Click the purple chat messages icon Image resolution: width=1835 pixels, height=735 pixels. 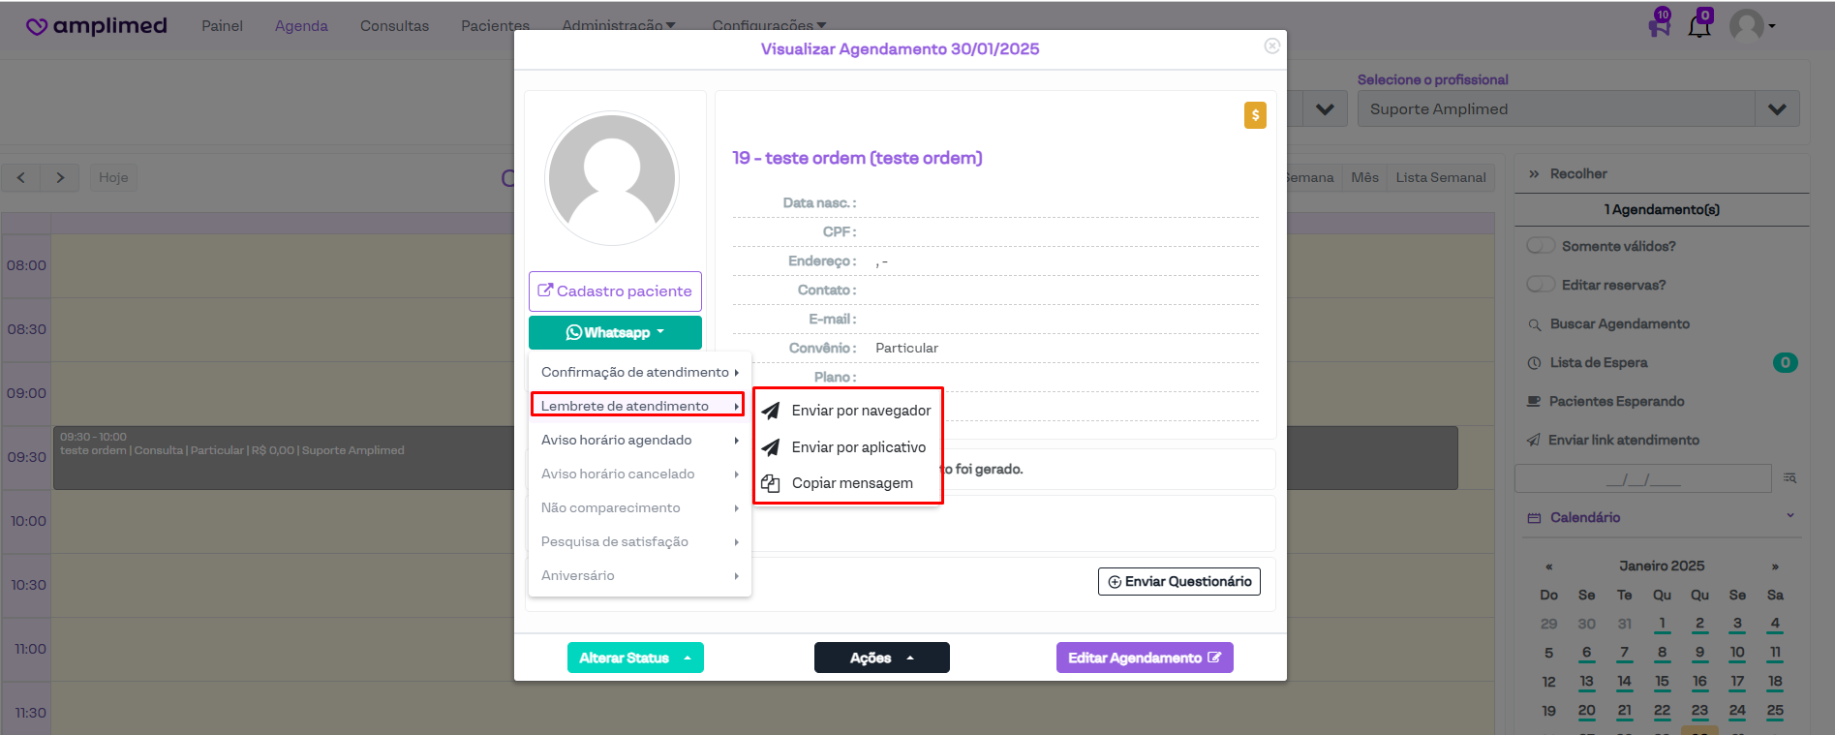(1659, 26)
